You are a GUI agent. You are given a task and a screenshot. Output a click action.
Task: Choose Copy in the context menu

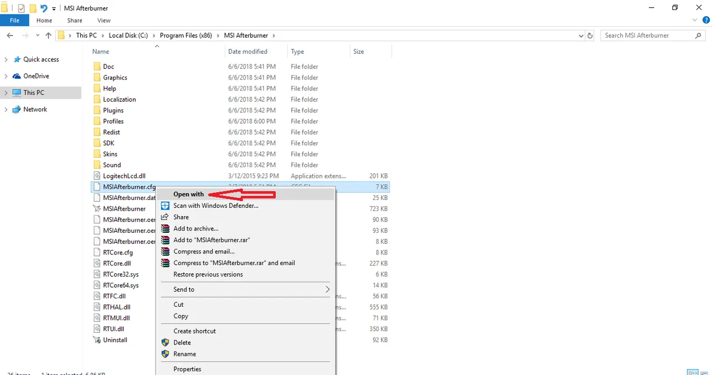coord(246,316)
